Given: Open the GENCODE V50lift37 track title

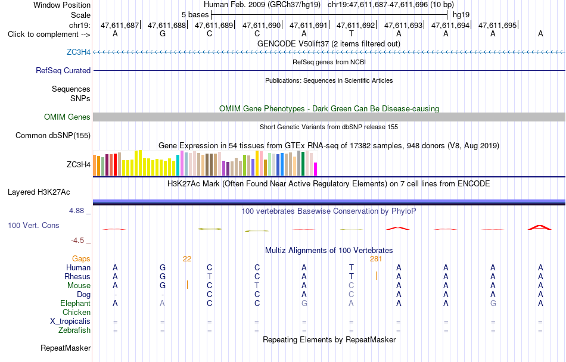Looking at the screenshot, I should [x=328, y=43].
